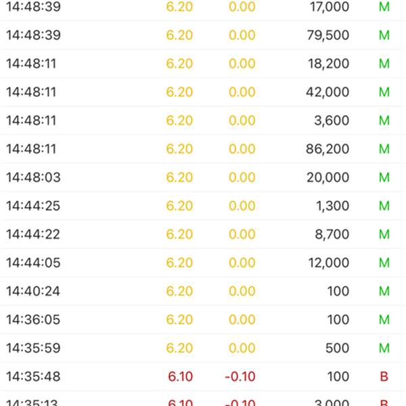Tap the 42,000 volume trade row
The height and width of the screenshot is (406, 406).
click(x=203, y=92)
